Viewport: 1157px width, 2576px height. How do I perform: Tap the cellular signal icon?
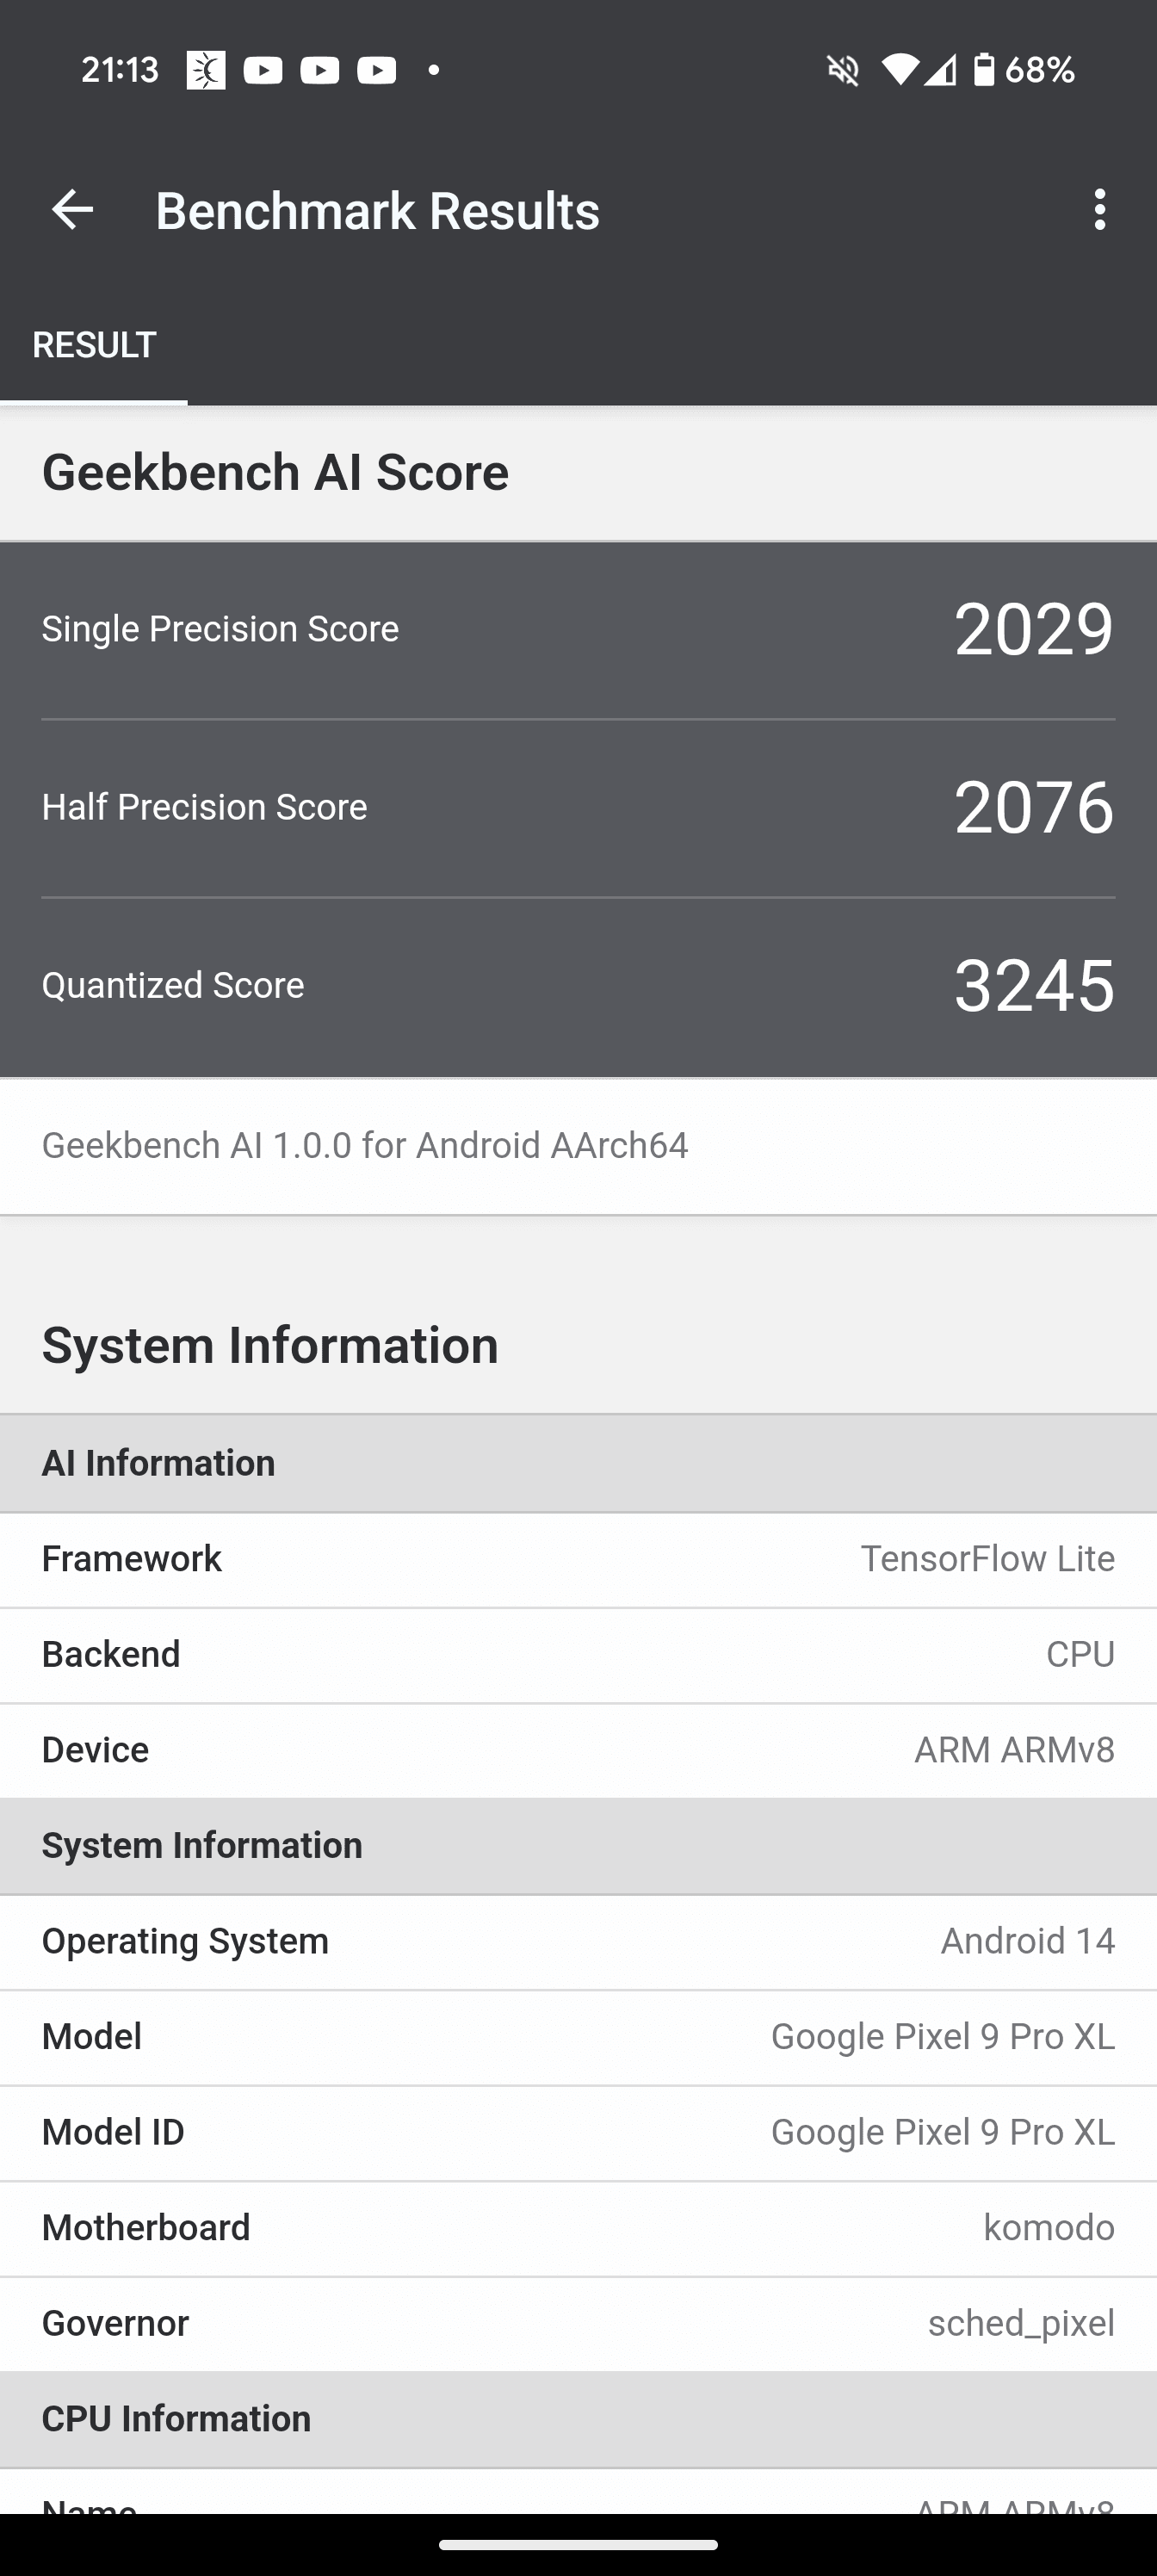tap(940, 70)
